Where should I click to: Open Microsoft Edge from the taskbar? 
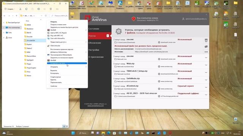point(109,133)
